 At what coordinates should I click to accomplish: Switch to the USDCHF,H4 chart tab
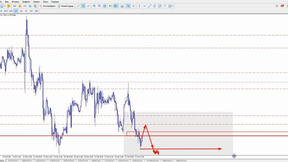123,161
